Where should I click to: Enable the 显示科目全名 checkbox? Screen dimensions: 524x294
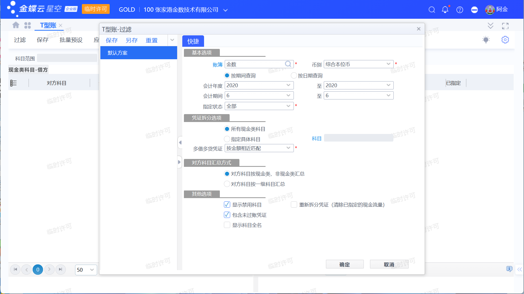point(227,225)
